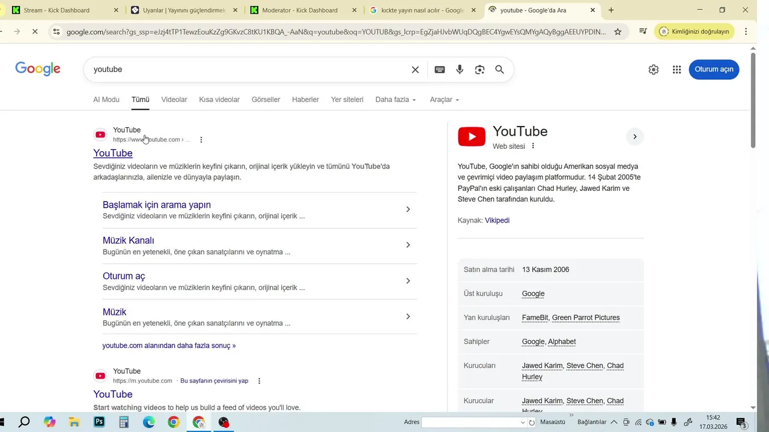Screen dimensions: 769x432
Task: Open new browser tab
Action: click(x=611, y=10)
